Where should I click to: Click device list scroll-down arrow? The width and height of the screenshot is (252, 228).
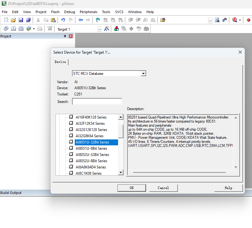click(121, 172)
